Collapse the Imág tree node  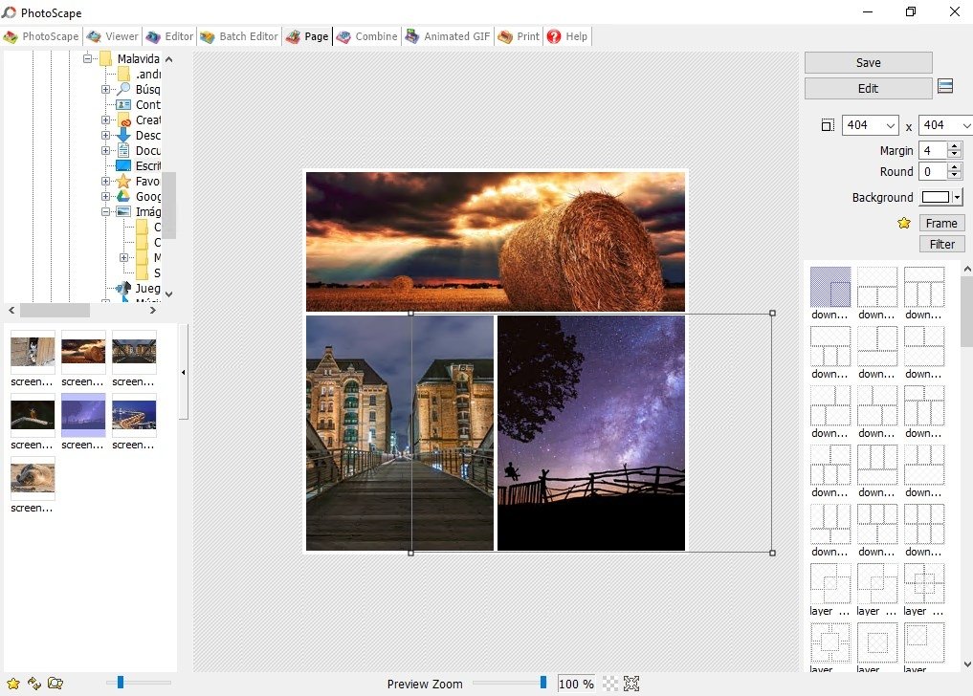(105, 211)
